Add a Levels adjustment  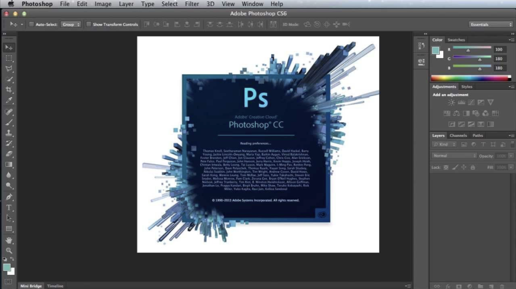(x=461, y=102)
